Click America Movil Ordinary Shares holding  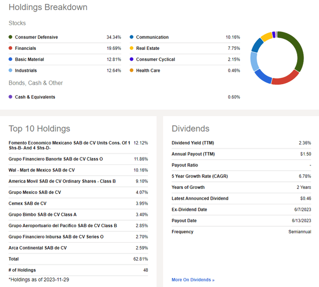click(x=62, y=181)
